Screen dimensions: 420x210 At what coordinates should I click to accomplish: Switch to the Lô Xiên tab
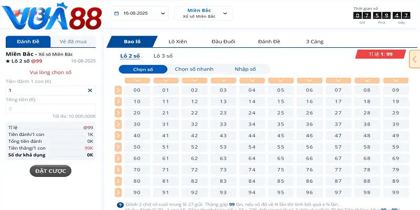(x=177, y=41)
